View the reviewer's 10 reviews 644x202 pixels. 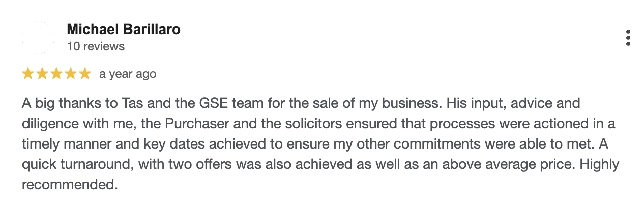pyautogui.click(x=96, y=46)
